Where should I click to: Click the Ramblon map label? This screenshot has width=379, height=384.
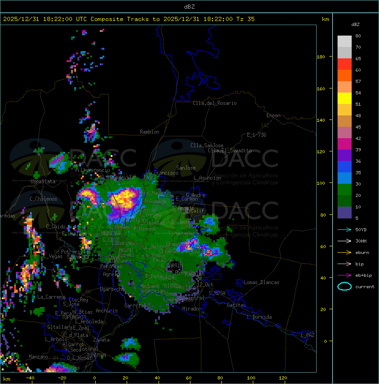[149, 132]
